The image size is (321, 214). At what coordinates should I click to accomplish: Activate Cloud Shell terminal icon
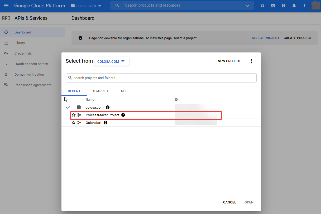pos(273,6)
